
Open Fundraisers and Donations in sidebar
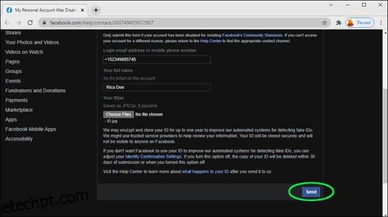point(35,90)
